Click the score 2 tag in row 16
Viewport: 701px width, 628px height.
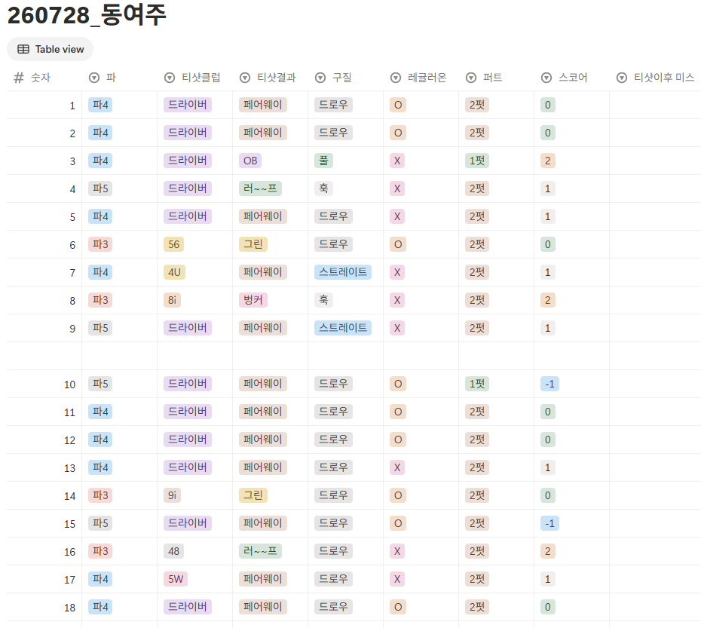coord(548,551)
